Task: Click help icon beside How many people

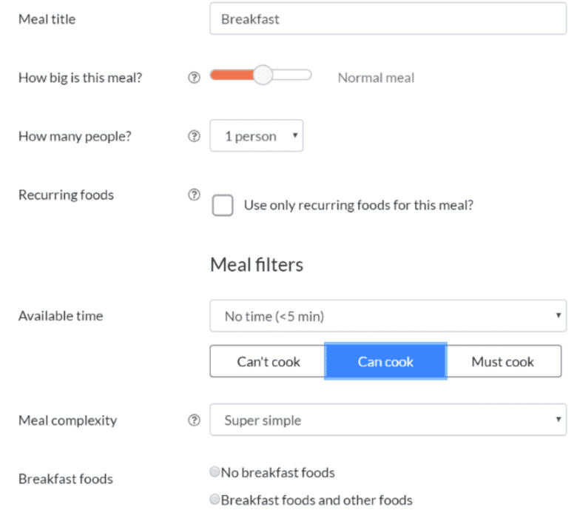Action: (x=194, y=136)
